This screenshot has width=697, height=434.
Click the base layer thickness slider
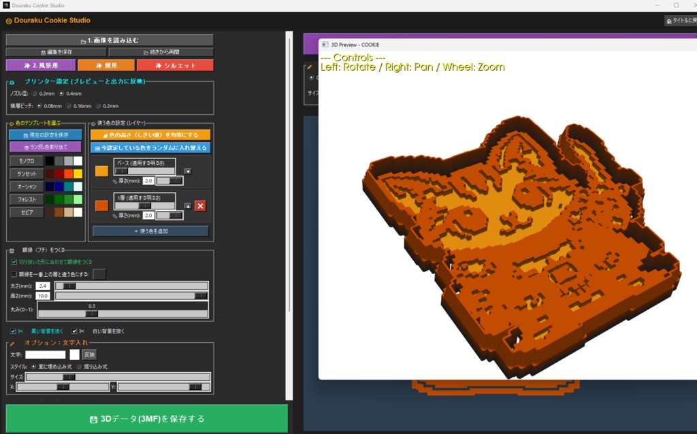(169, 181)
